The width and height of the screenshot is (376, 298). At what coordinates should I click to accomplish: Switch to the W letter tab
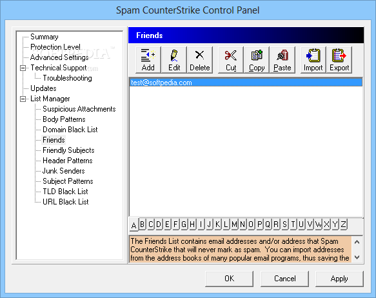[x=318, y=224]
